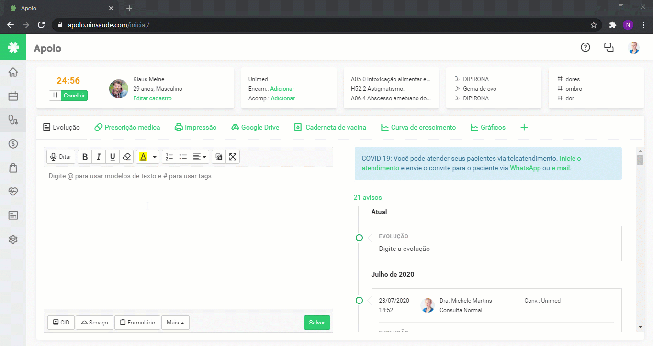Click Editar cadastro link
The height and width of the screenshot is (346, 653).
pos(152,98)
